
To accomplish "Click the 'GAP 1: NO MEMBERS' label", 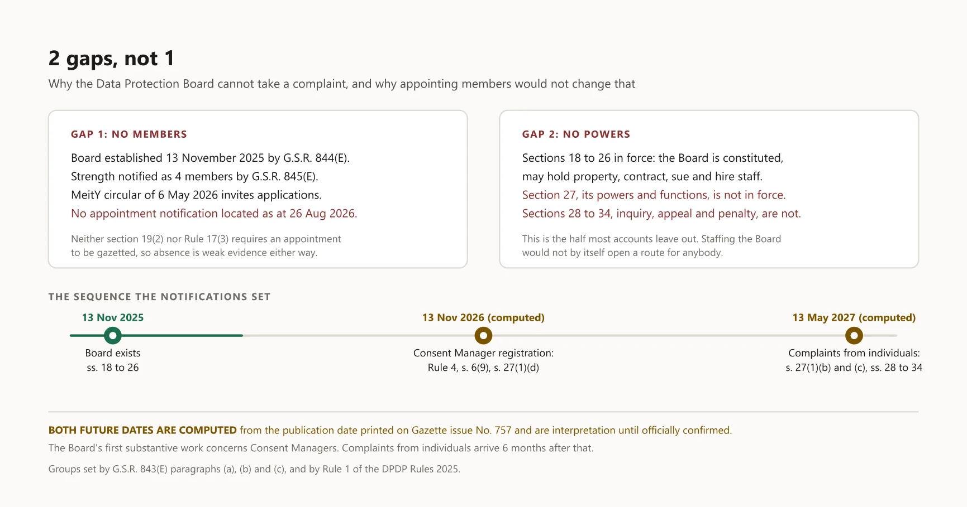I will pyautogui.click(x=129, y=134).
